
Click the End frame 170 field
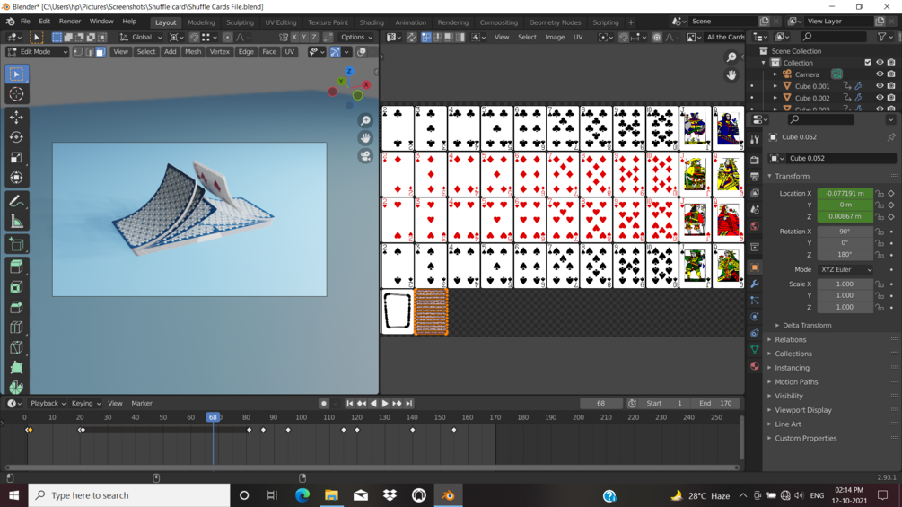[x=715, y=404]
